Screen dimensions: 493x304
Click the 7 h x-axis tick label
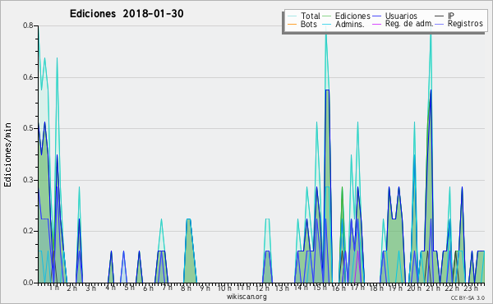[167, 288]
